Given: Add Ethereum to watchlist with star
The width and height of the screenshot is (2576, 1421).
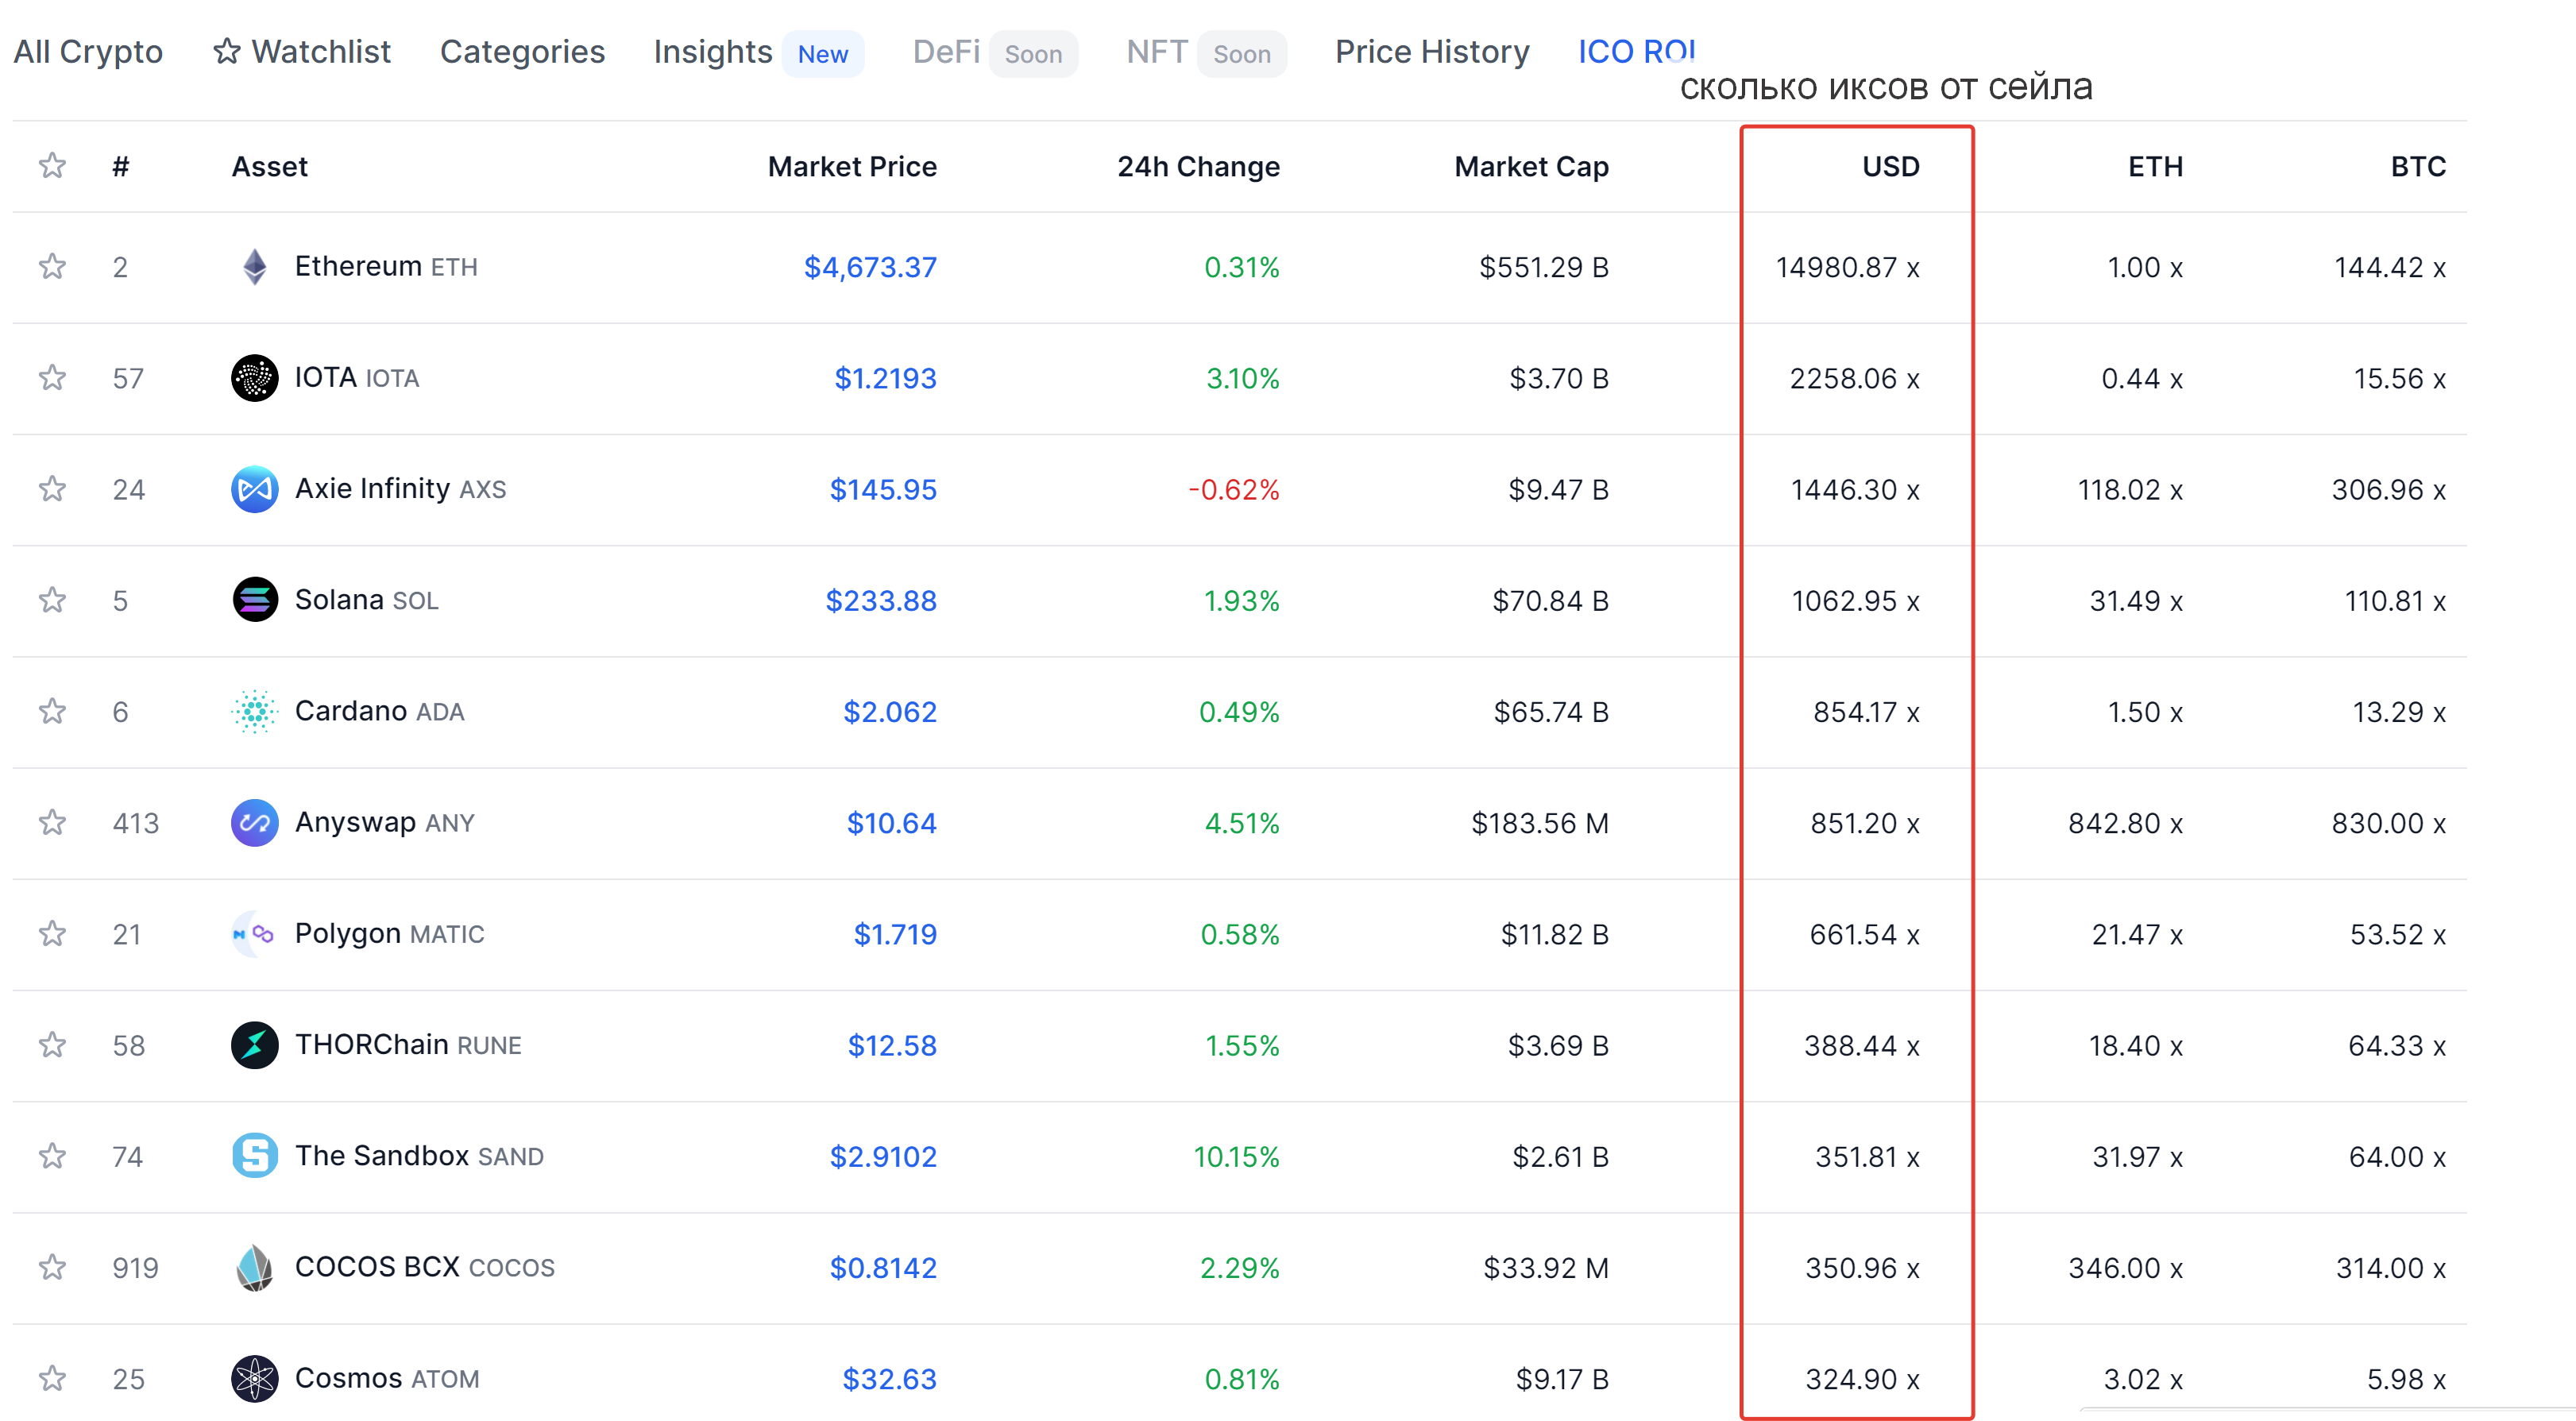Looking at the screenshot, I should (52, 267).
